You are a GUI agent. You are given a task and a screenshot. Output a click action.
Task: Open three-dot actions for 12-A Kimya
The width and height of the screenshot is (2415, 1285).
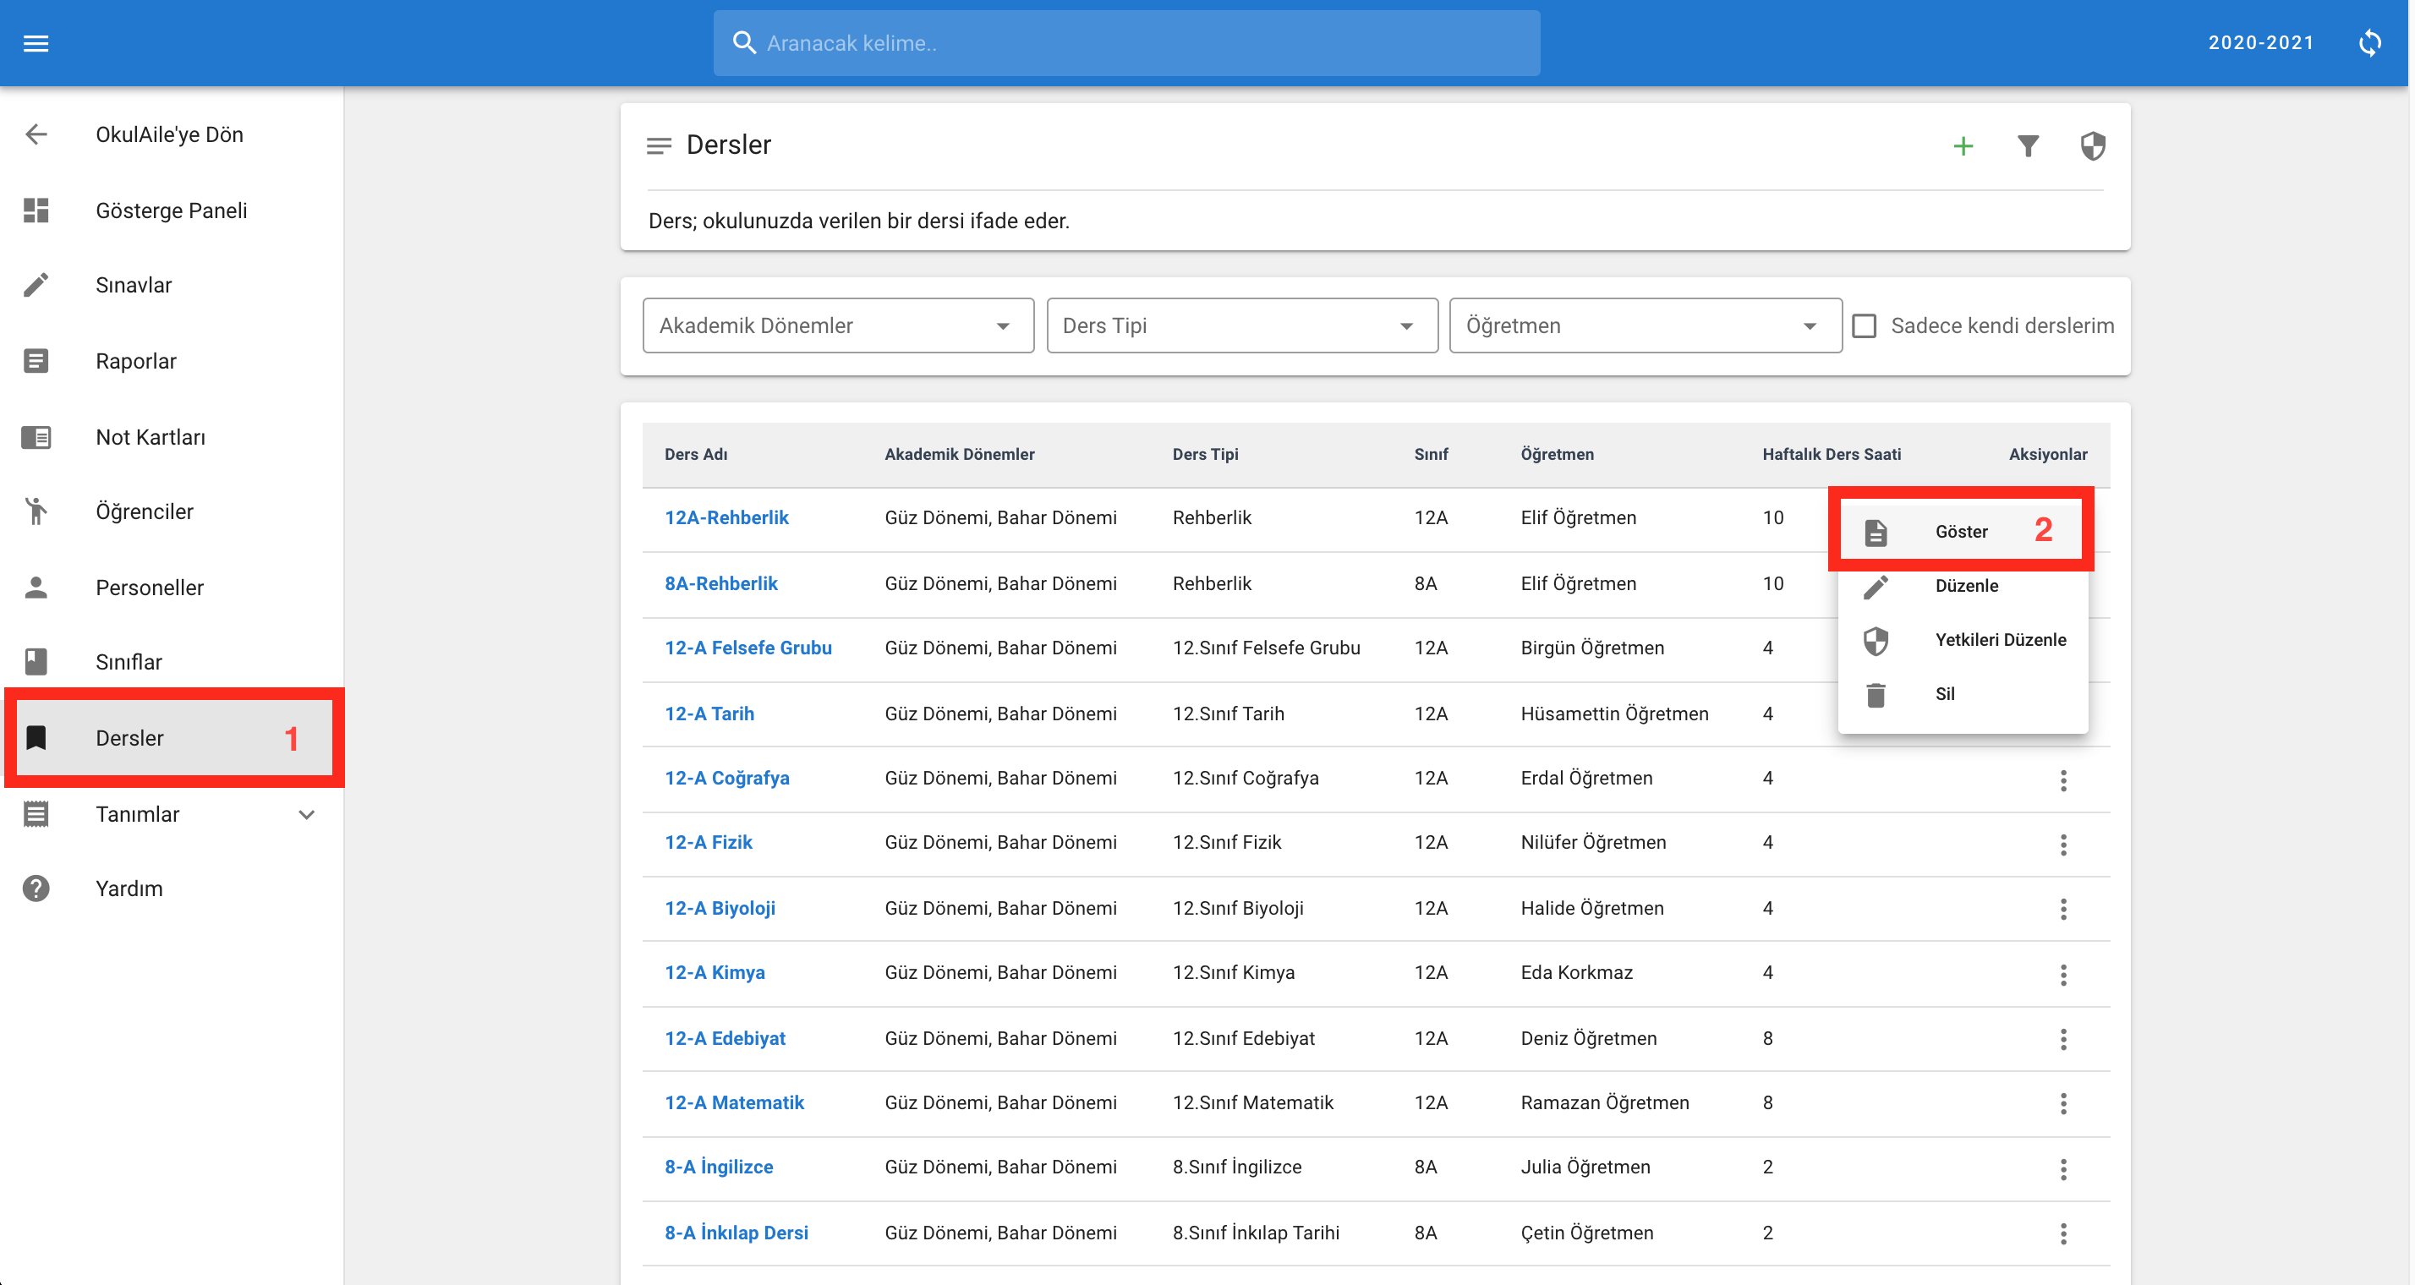(2062, 975)
